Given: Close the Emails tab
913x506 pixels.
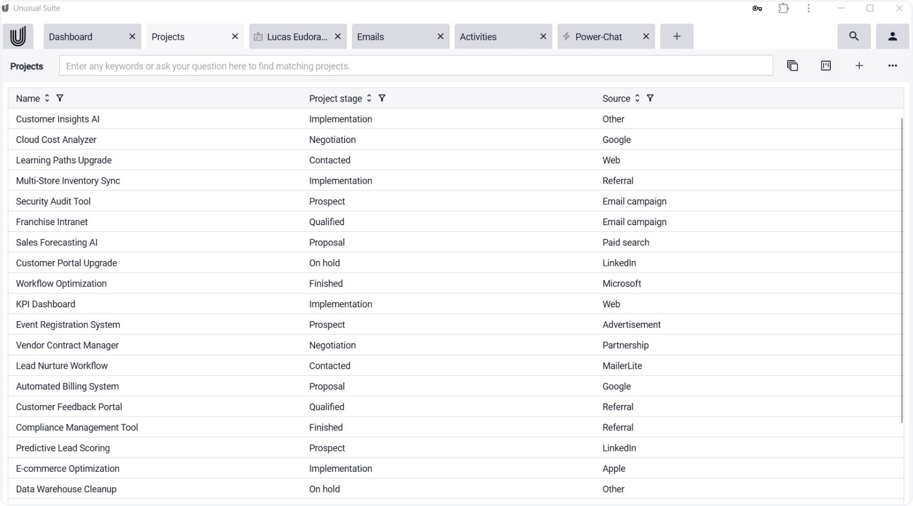Looking at the screenshot, I should point(440,36).
